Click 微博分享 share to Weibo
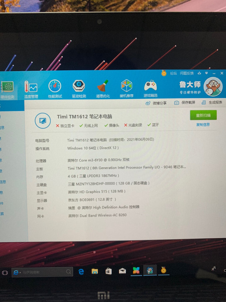This screenshot has height=302, width=226. [x=156, y=103]
